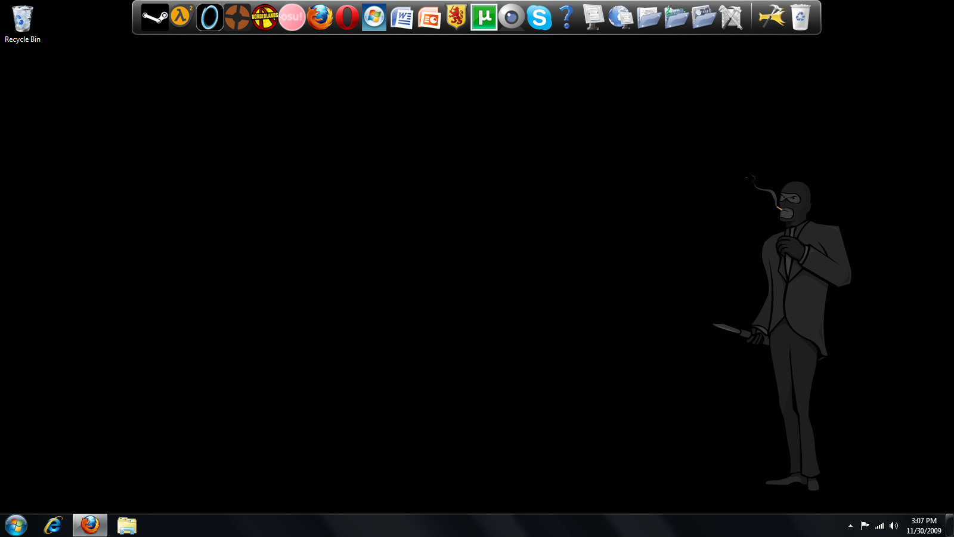The width and height of the screenshot is (954, 537).
Task: Open the computer monitor icon in dock
Action: pyautogui.click(x=593, y=17)
